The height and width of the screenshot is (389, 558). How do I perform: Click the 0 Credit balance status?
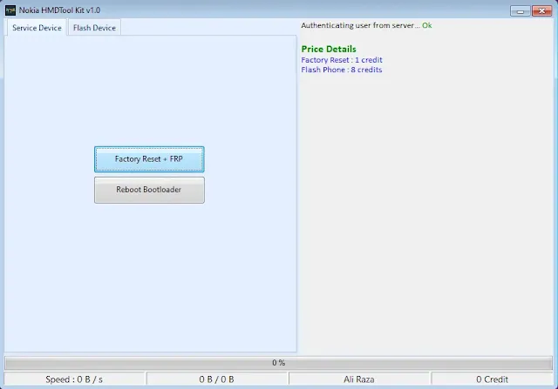(x=492, y=379)
